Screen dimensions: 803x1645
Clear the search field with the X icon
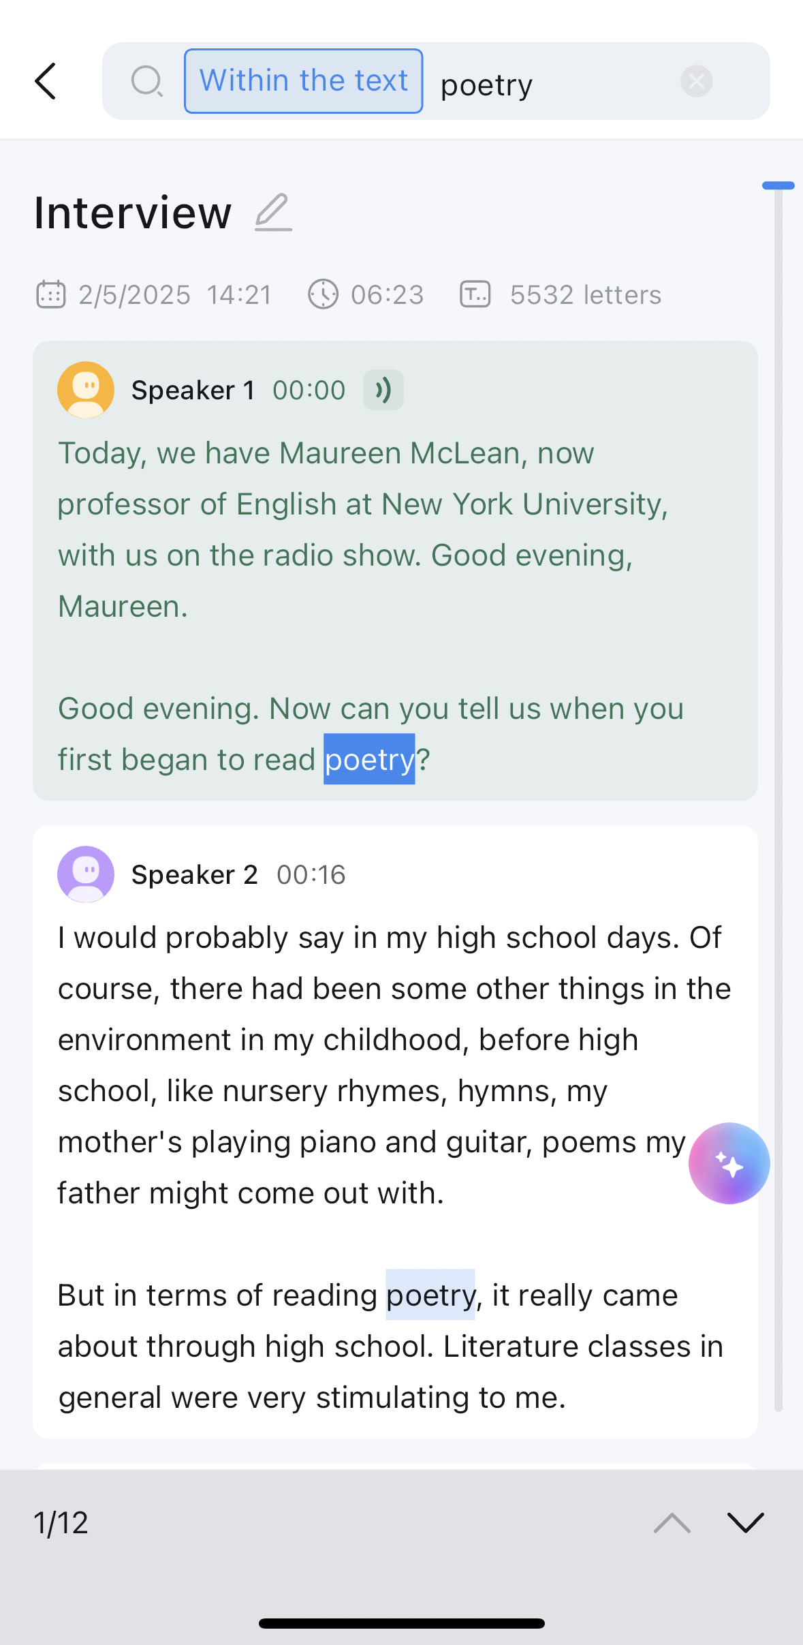[696, 81]
